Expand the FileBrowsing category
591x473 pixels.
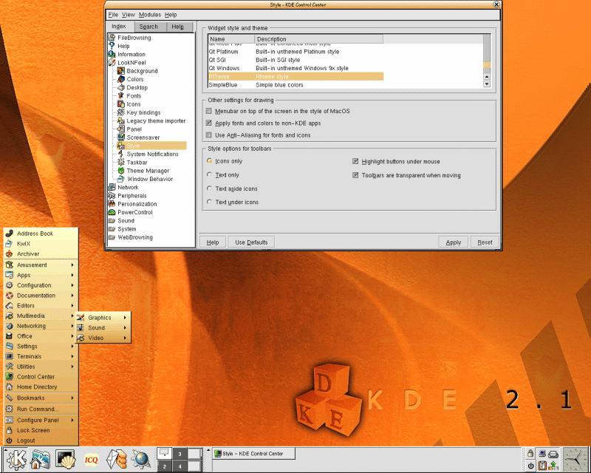[130, 38]
